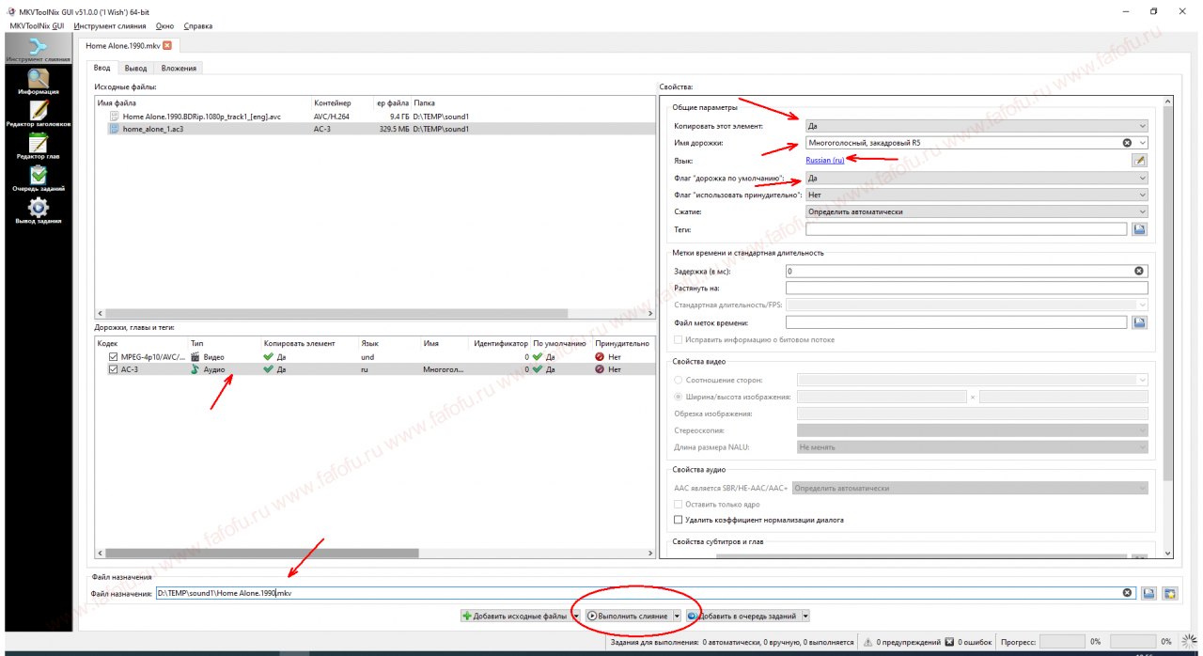Browse for a timestamp file

(1139, 322)
